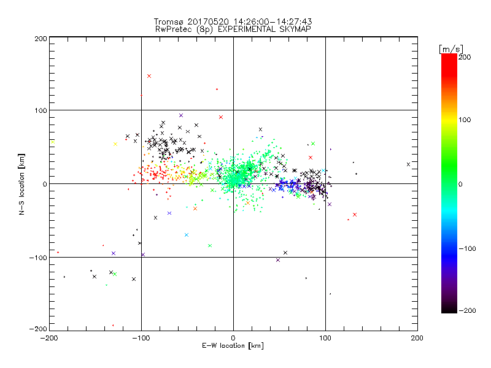Click the x-axis tick label "0"

[233, 338]
